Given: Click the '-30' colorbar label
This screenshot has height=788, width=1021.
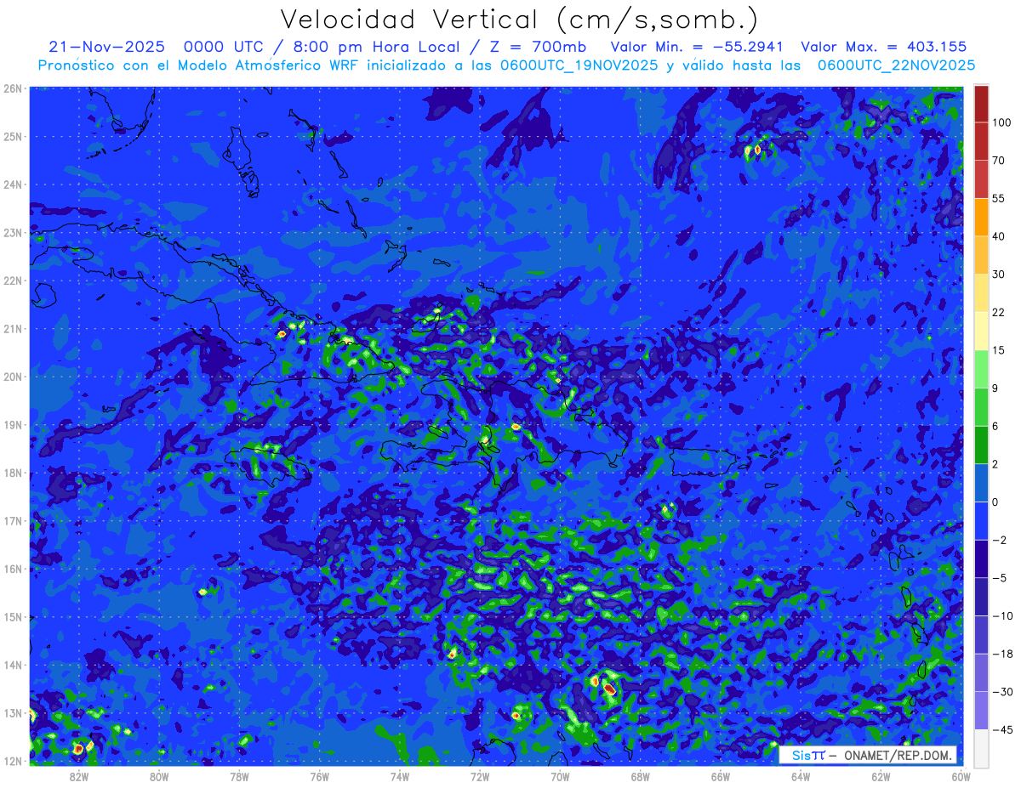Looking at the screenshot, I should pyautogui.click(x=1002, y=692).
